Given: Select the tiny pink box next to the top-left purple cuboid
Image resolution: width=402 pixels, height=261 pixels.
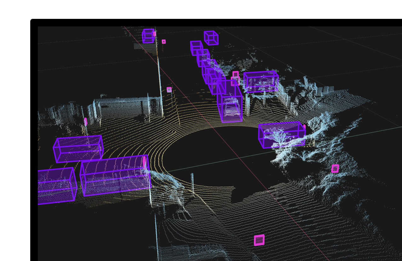Looking at the screenshot, I should [x=164, y=42].
